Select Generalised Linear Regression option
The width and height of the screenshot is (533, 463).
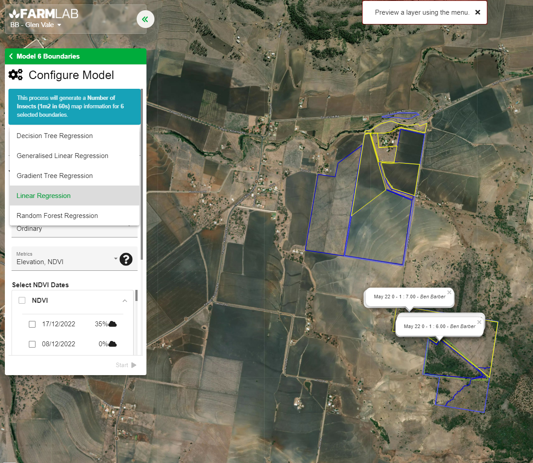[x=63, y=156]
